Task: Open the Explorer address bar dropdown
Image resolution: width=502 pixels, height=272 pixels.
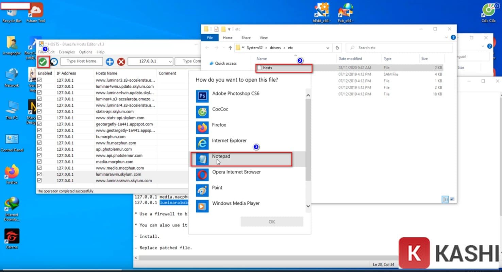Action: 327,48
